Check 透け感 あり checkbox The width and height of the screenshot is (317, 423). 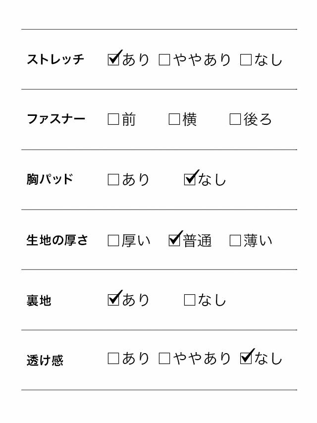tap(113, 359)
